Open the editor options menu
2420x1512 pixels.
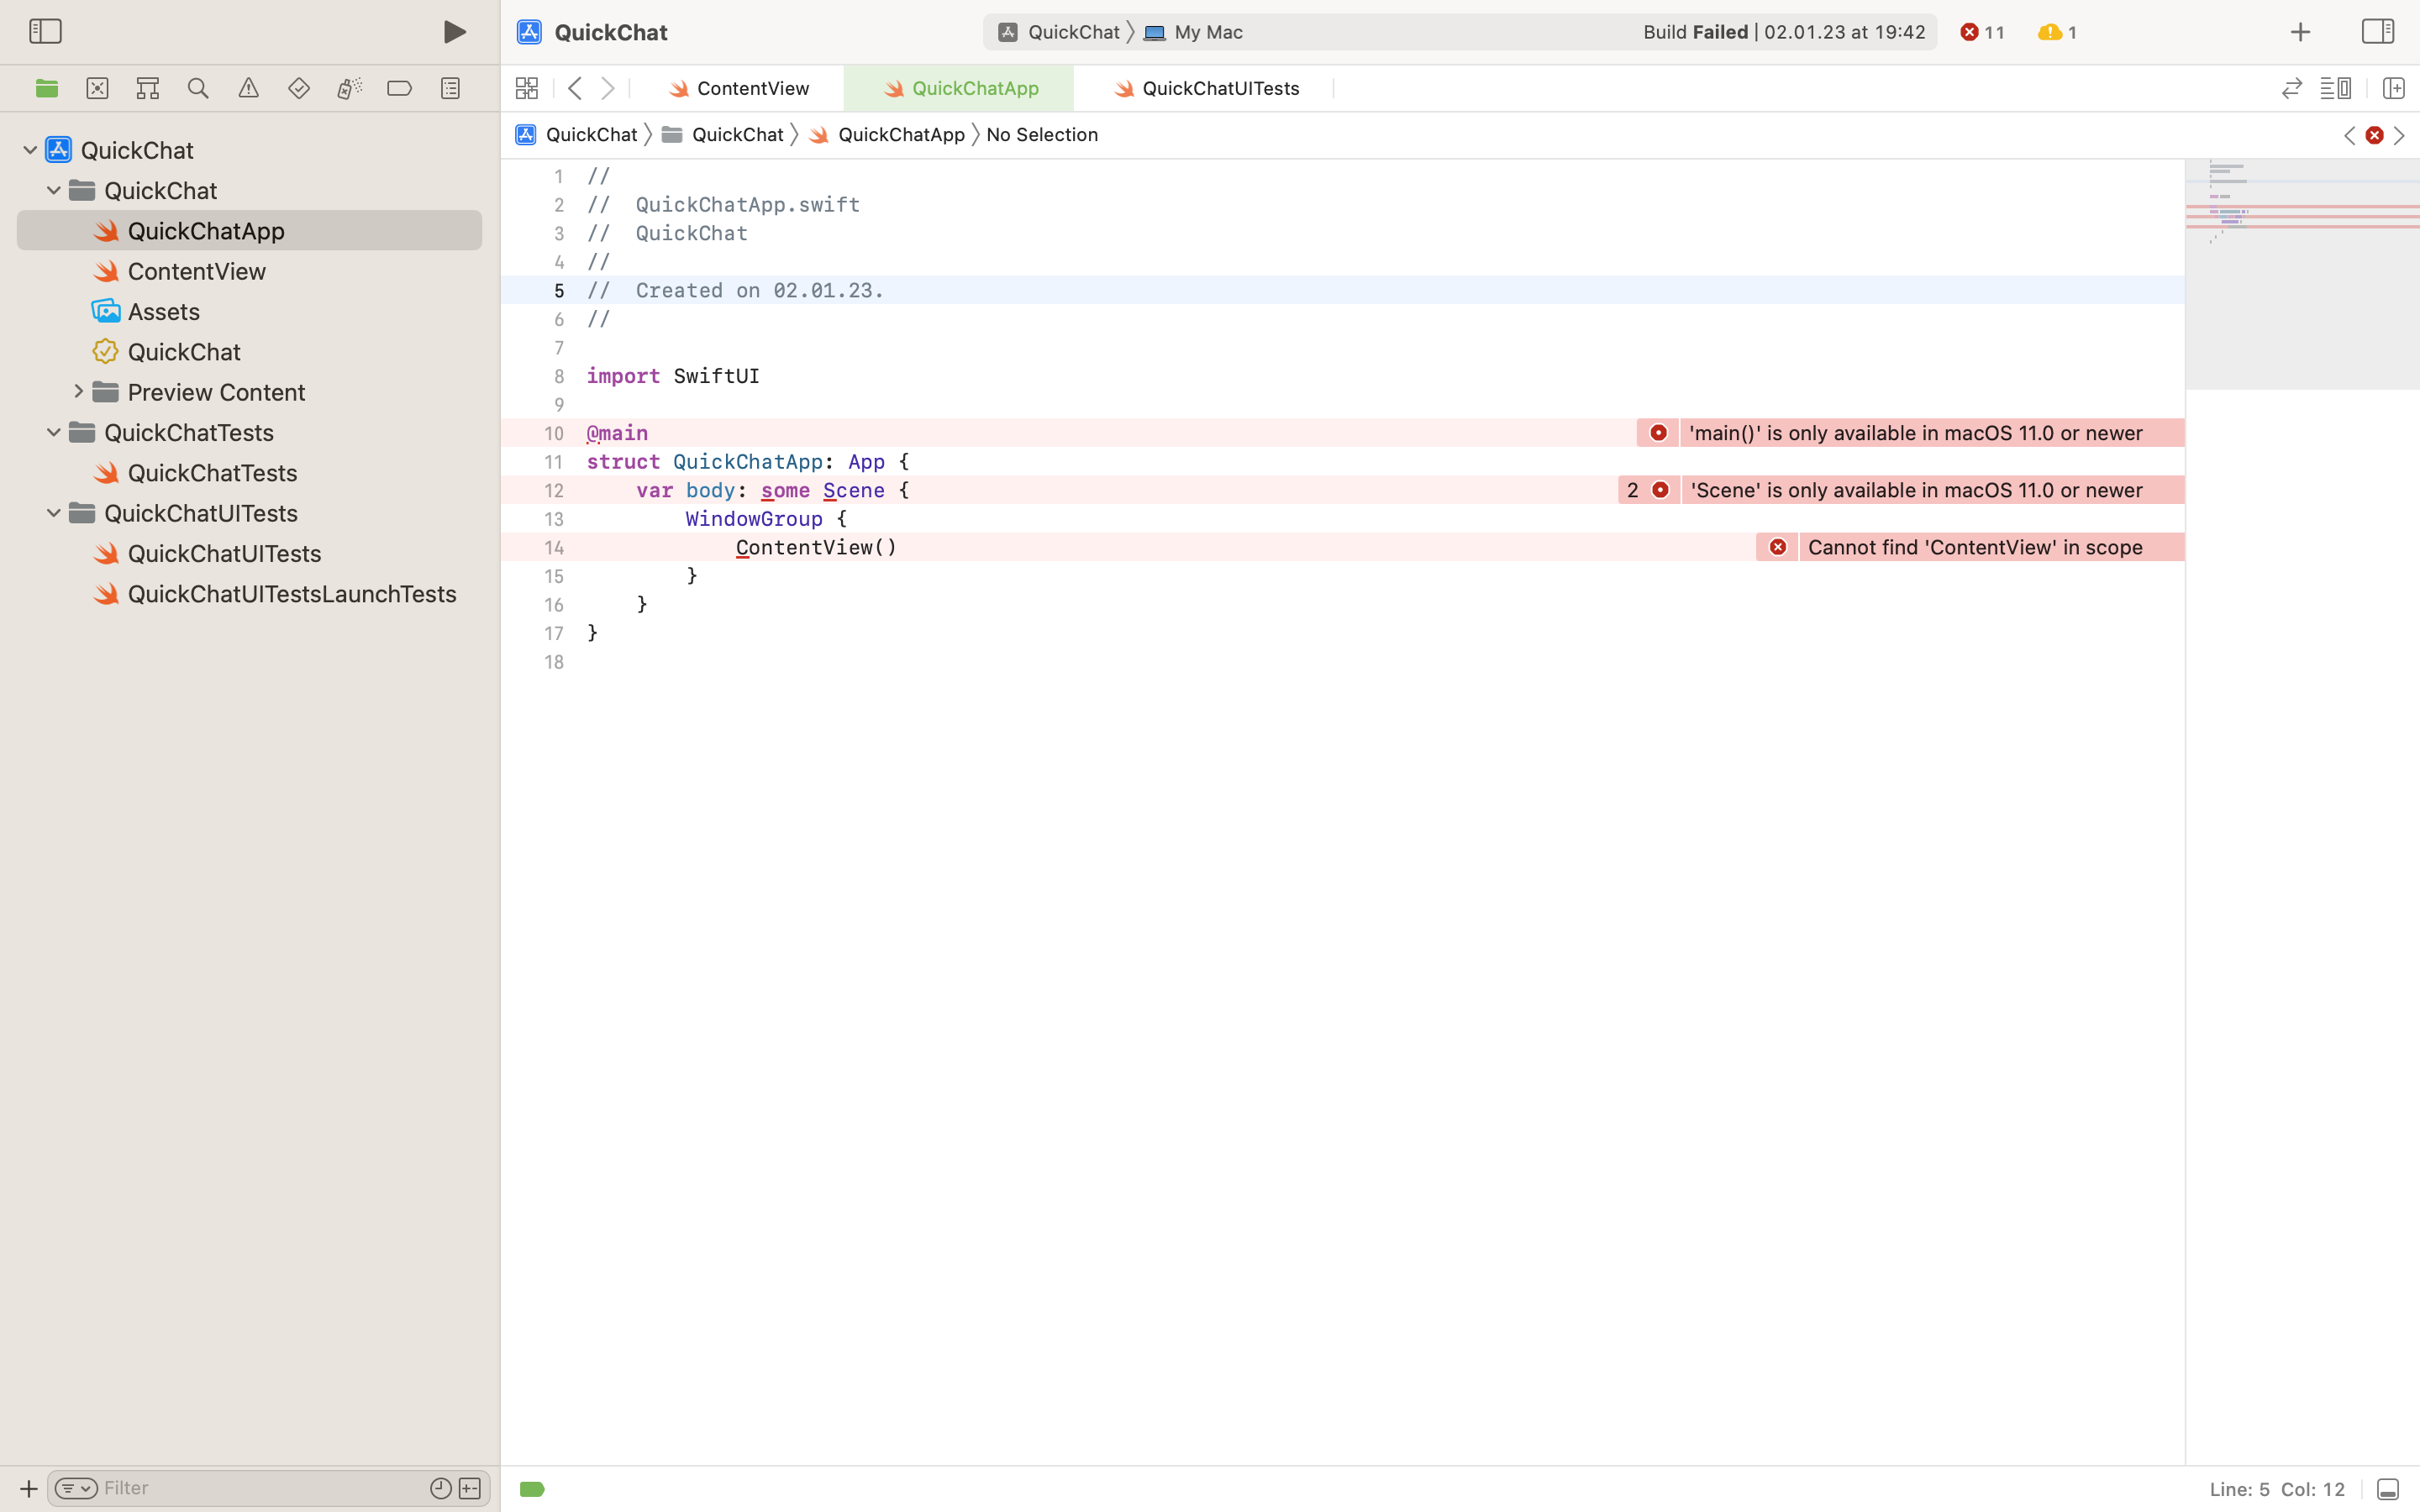click(x=2335, y=88)
